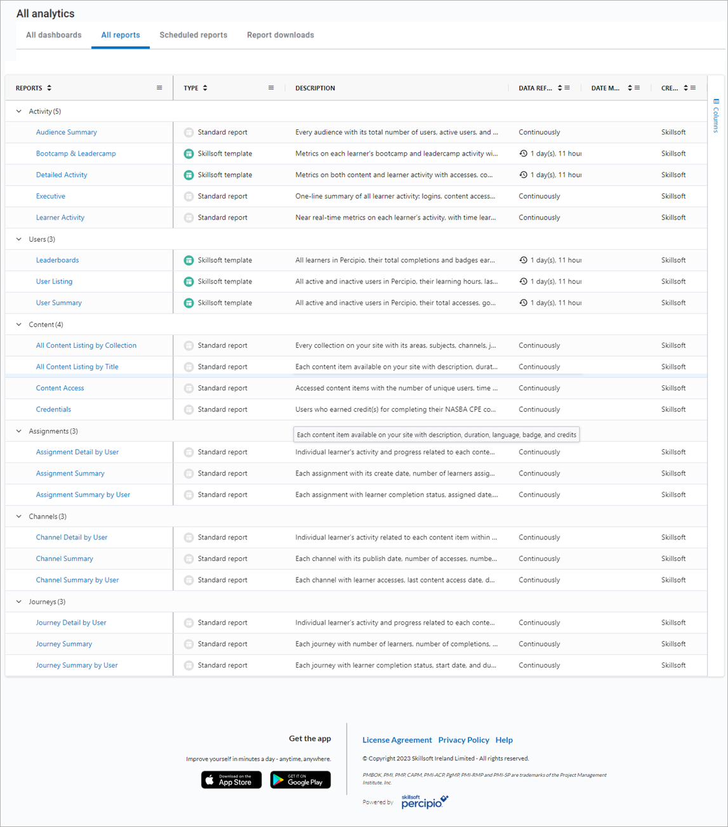Viewport: 728px width, 827px height.
Task: Click the filter icon on TYPE column header
Action: tap(270, 88)
